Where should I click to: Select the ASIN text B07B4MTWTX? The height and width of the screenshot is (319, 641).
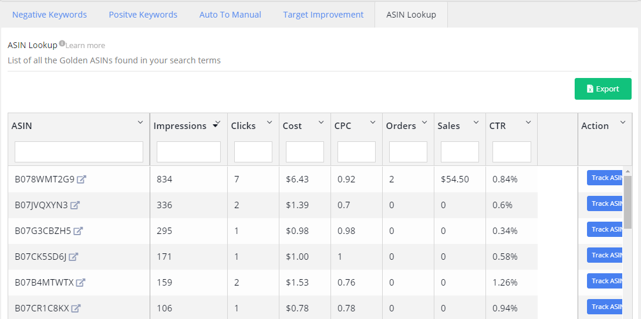(x=45, y=282)
